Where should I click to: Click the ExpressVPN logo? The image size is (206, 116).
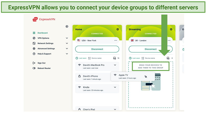coord(44,19)
